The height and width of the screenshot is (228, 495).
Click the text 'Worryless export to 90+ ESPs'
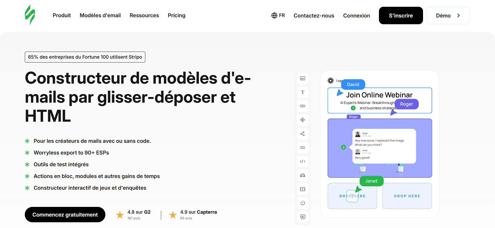point(71,153)
